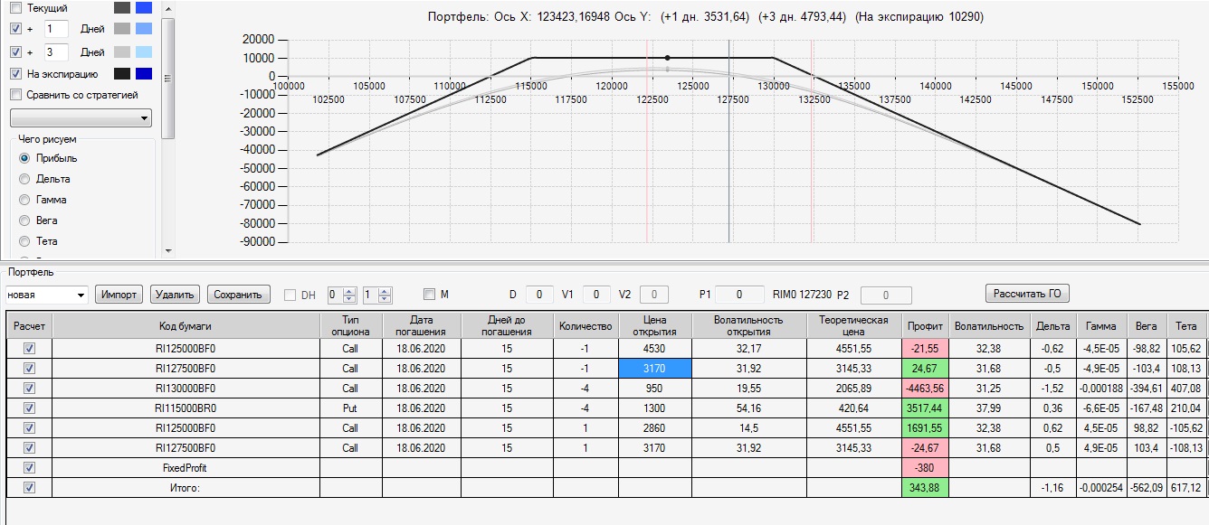Click the 3517,44 profit cell

tap(927, 408)
